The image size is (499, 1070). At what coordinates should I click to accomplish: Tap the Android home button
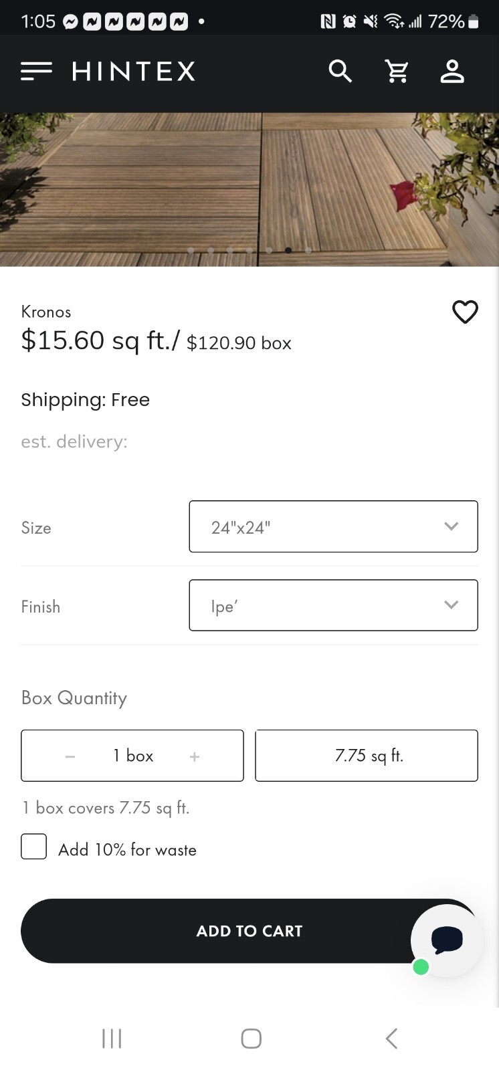[251, 1039]
